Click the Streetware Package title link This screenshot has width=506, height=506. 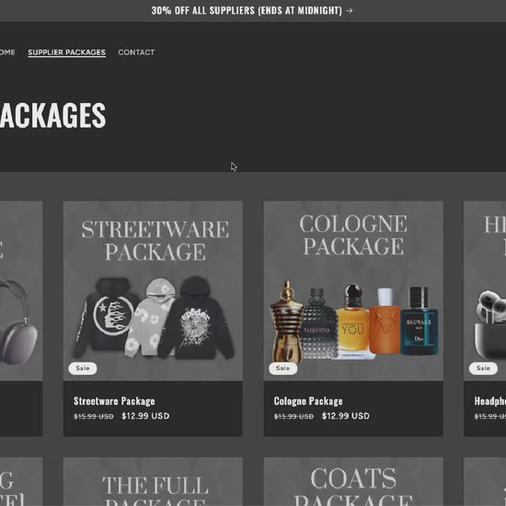coord(114,401)
